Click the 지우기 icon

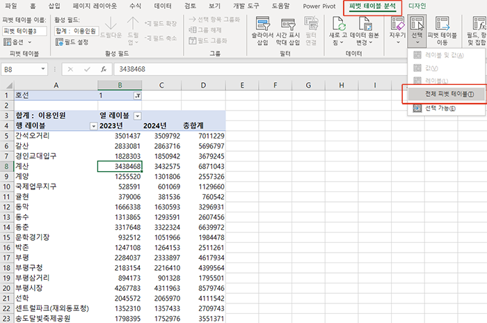click(x=398, y=24)
